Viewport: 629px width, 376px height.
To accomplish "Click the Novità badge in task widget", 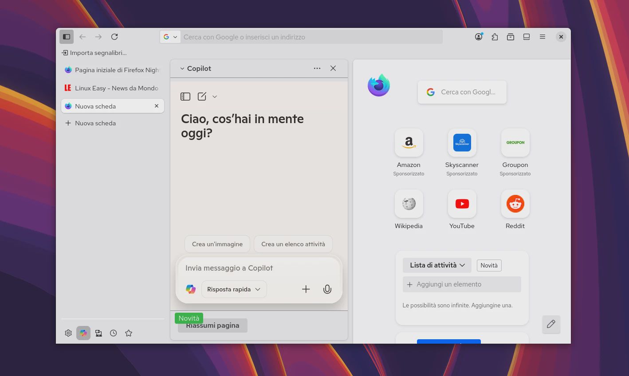I will click(x=489, y=265).
